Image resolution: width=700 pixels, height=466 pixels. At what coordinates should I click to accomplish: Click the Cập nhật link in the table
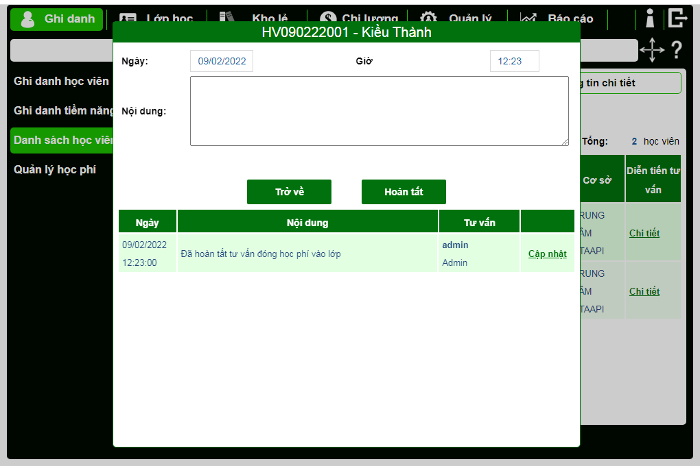(x=547, y=254)
